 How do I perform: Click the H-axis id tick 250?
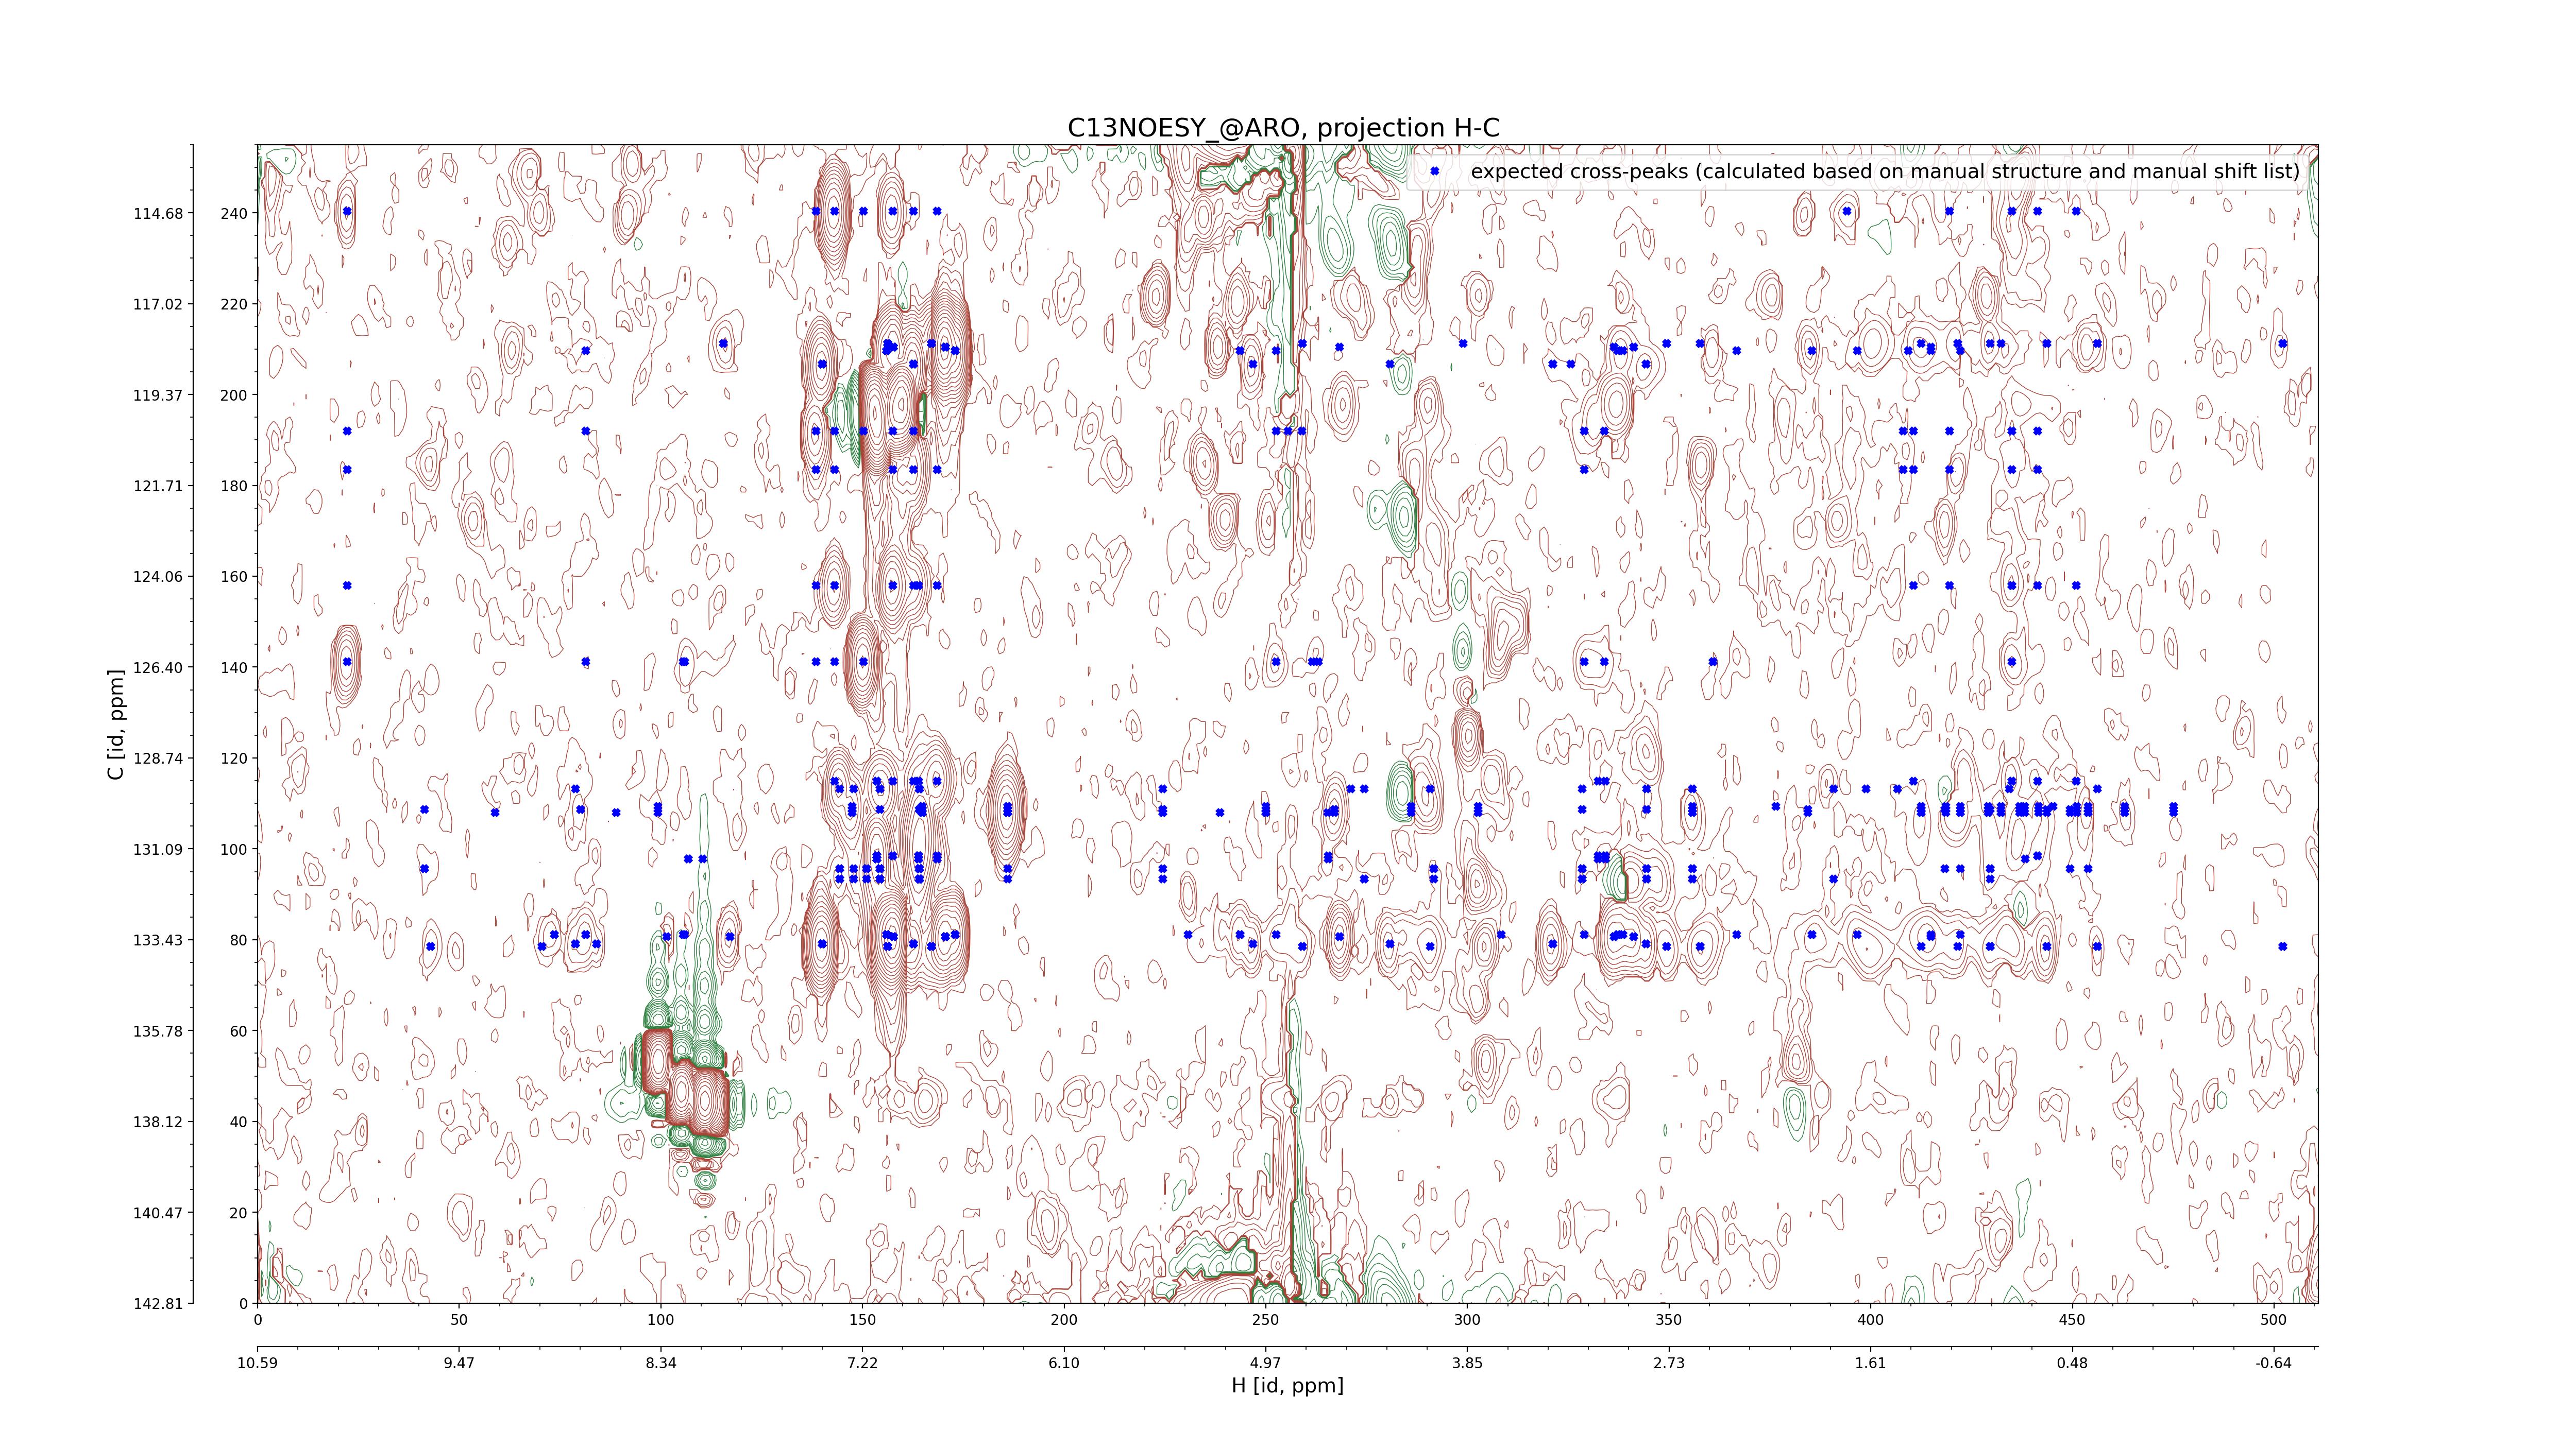(x=1265, y=1320)
